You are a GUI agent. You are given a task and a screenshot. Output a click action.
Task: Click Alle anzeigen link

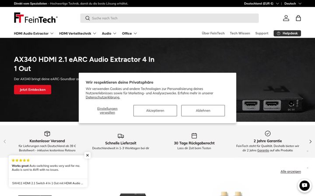pos(290,172)
